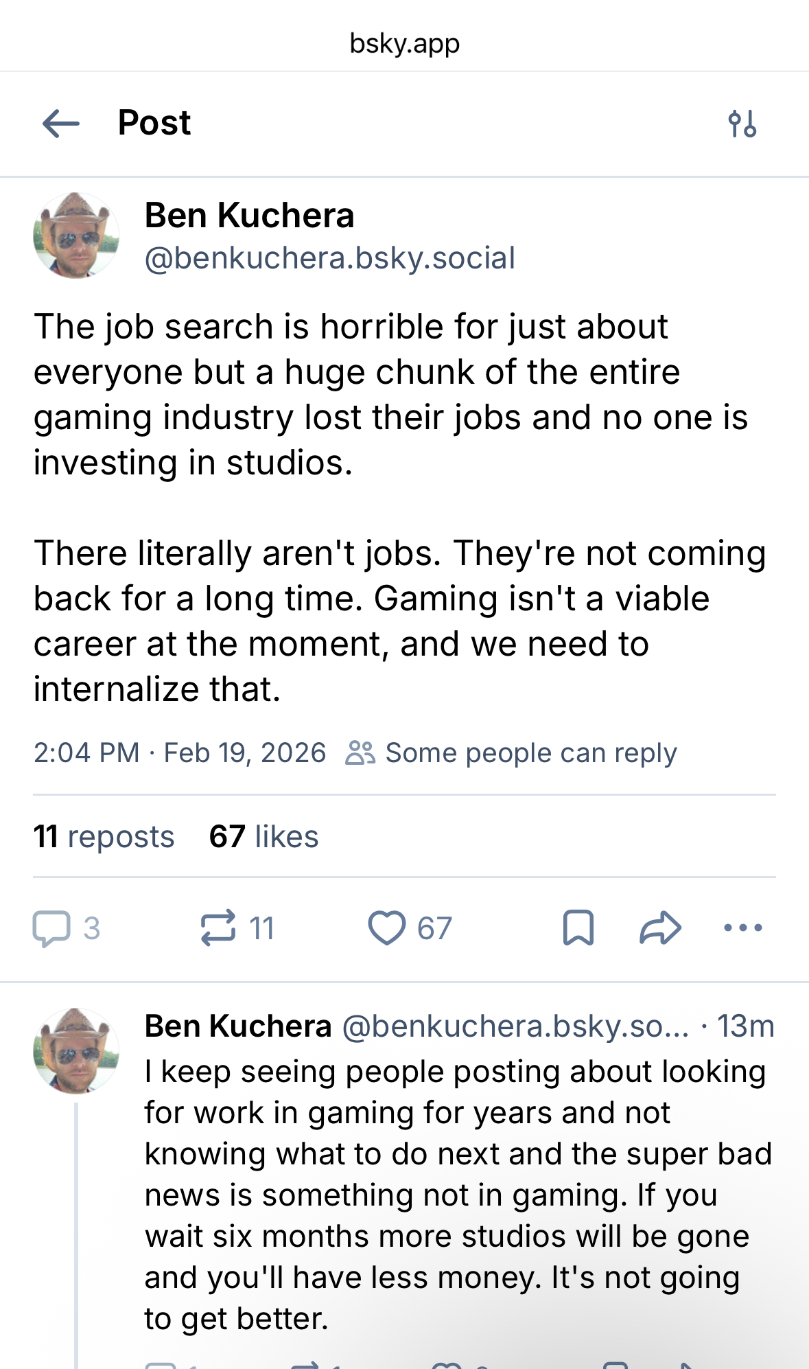Open thread preferences sliders icon
The width and height of the screenshot is (809, 1369).
(x=742, y=124)
